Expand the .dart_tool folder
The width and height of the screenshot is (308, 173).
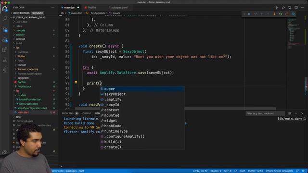click(x=22, y=22)
